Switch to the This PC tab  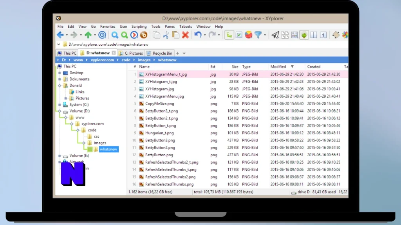(67, 53)
